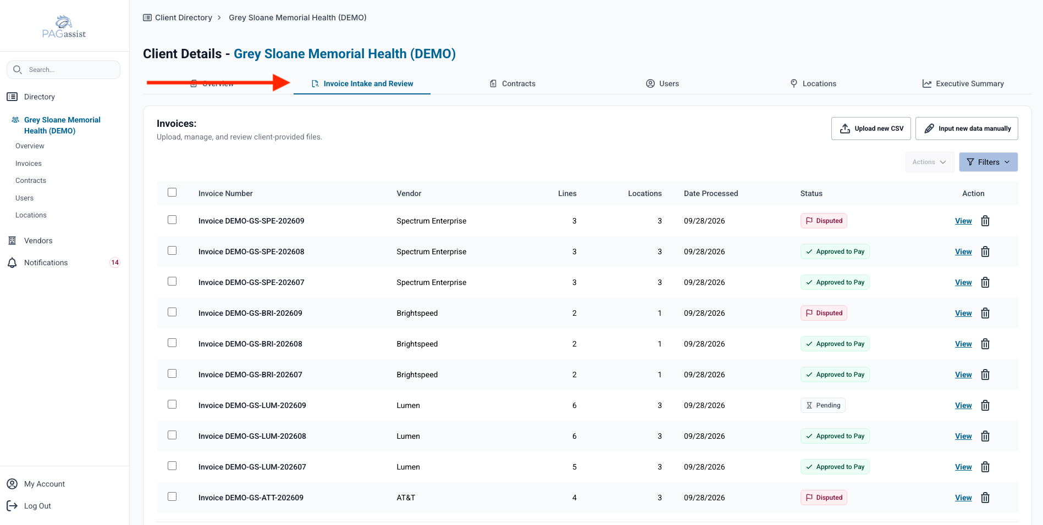Click the Log Out arrow icon
The image size is (1043, 525).
tap(12, 506)
